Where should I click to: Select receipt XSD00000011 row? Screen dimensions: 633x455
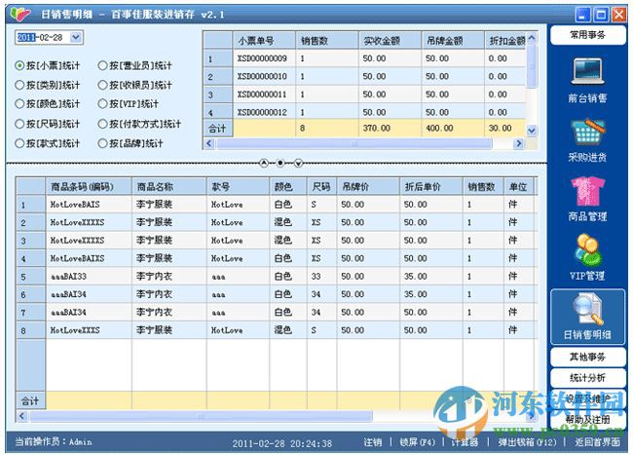363,95
